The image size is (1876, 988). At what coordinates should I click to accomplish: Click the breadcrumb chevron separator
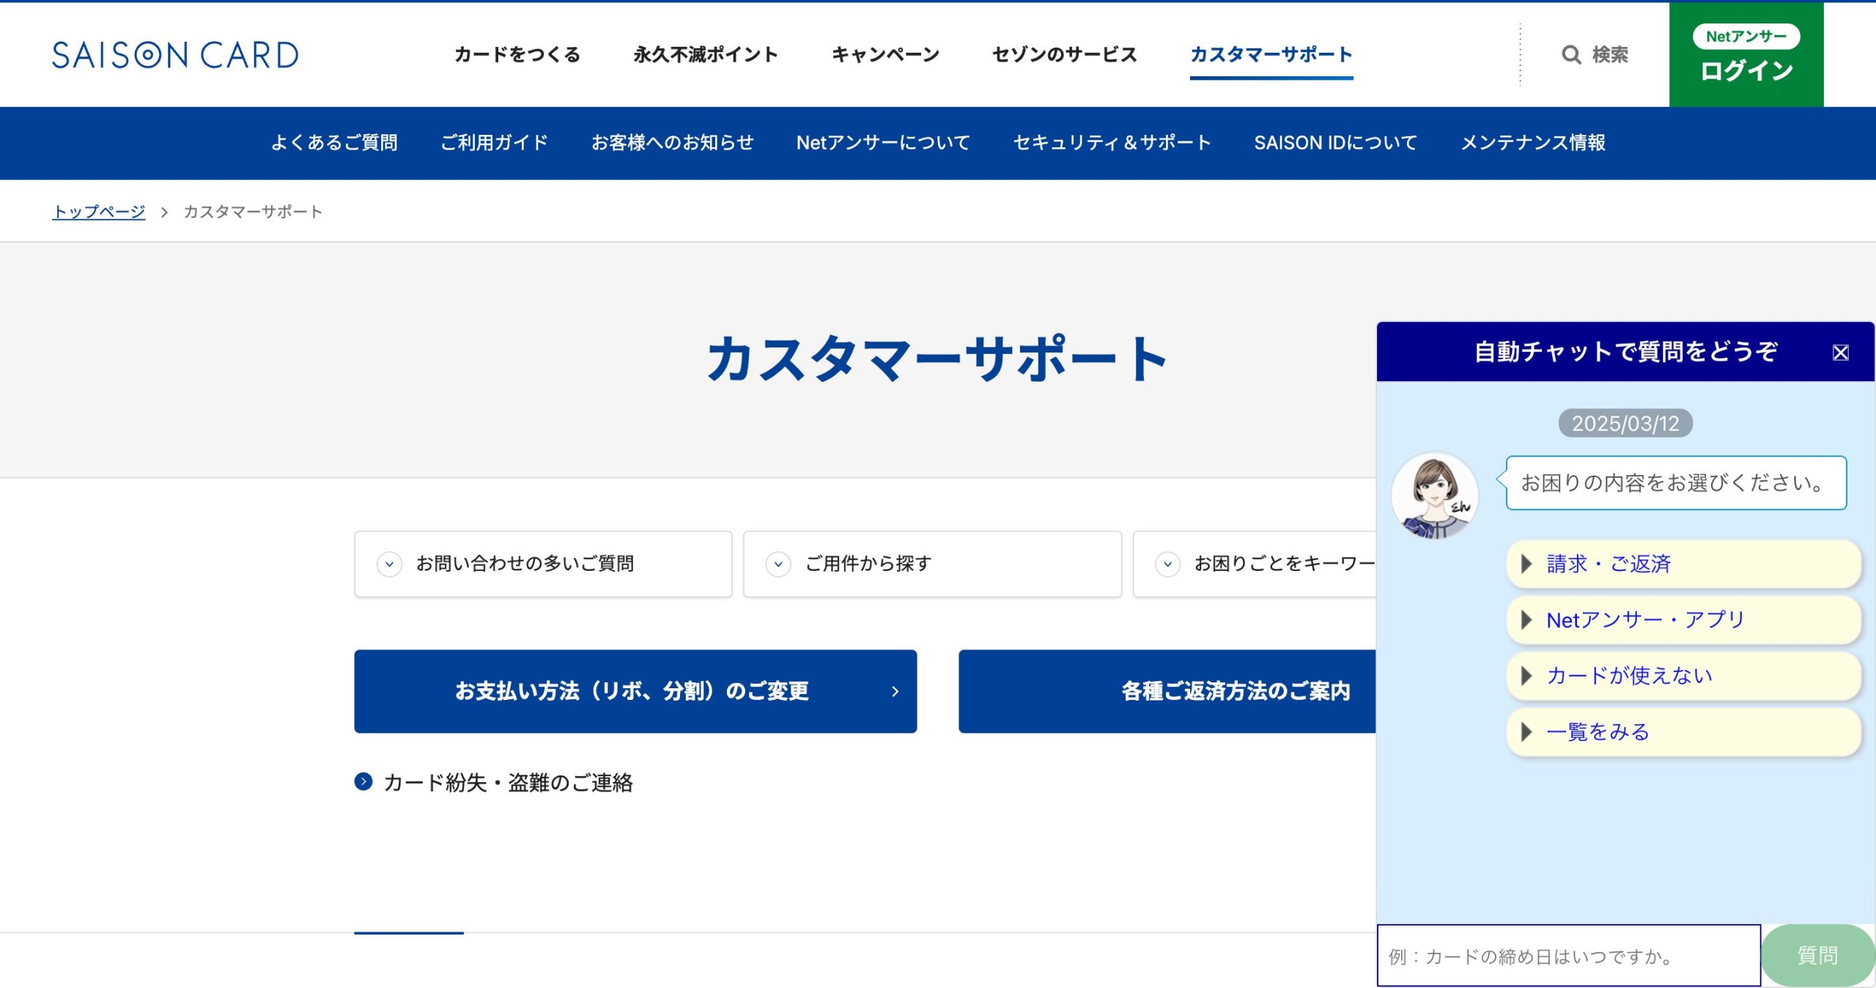coord(164,213)
